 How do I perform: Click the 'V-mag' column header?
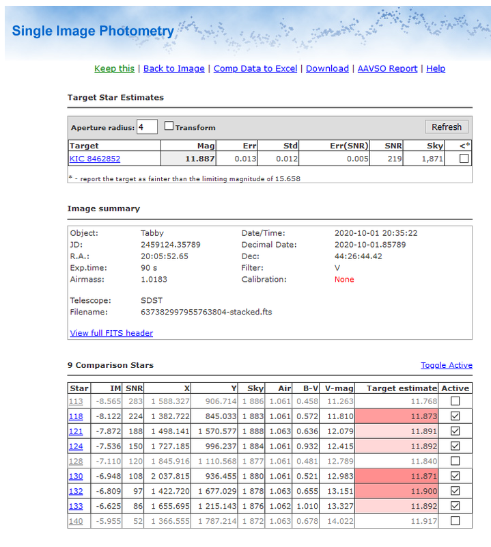339,388
